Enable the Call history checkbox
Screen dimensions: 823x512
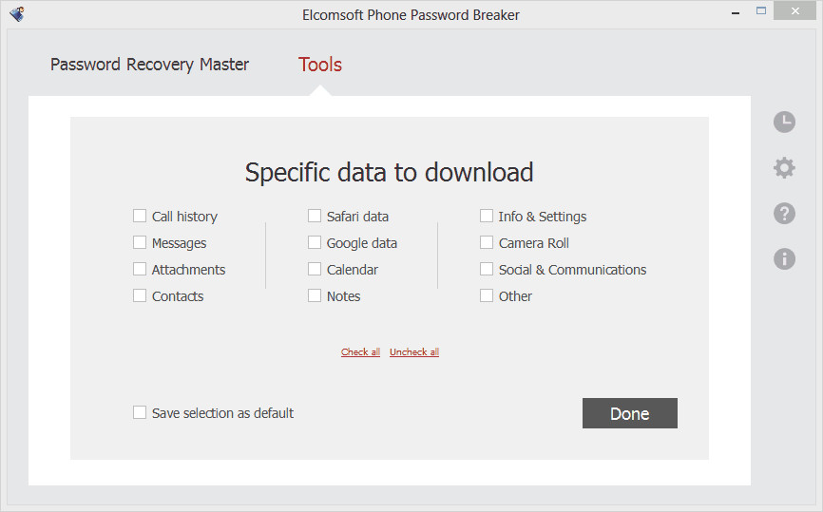(x=140, y=217)
